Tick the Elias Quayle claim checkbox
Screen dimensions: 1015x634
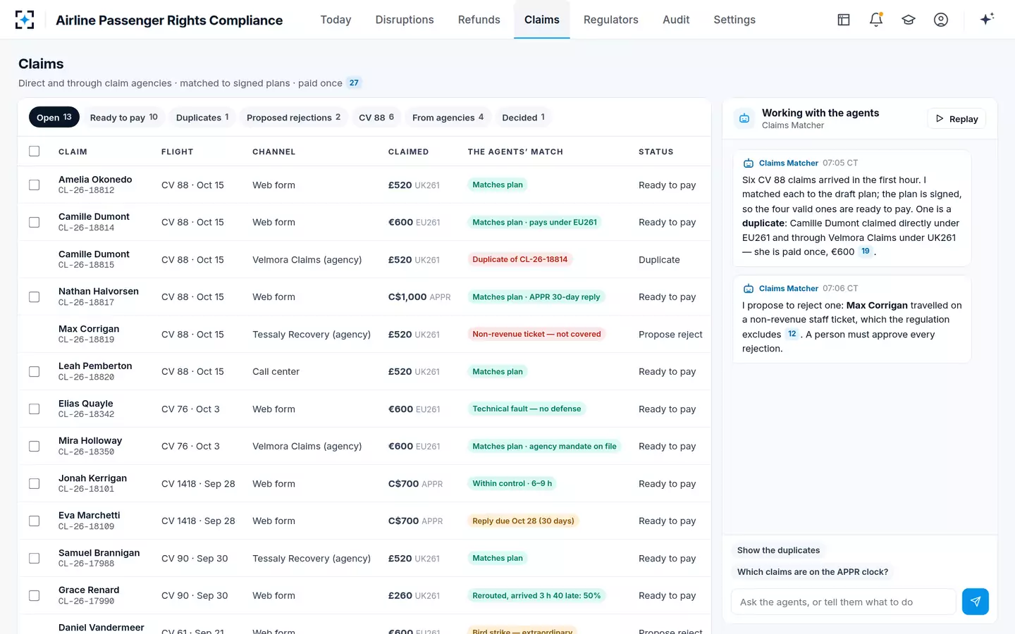pyautogui.click(x=35, y=409)
